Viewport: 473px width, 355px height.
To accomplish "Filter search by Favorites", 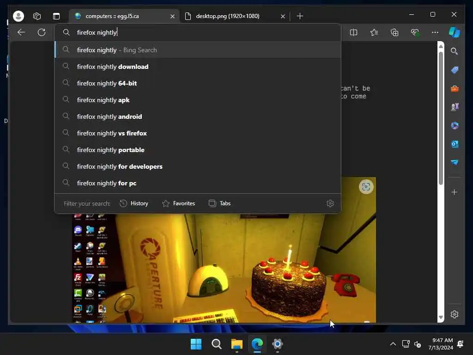I will 179,203.
